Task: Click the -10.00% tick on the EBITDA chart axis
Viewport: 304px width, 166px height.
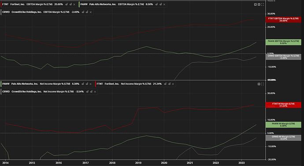Action: click(272, 67)
